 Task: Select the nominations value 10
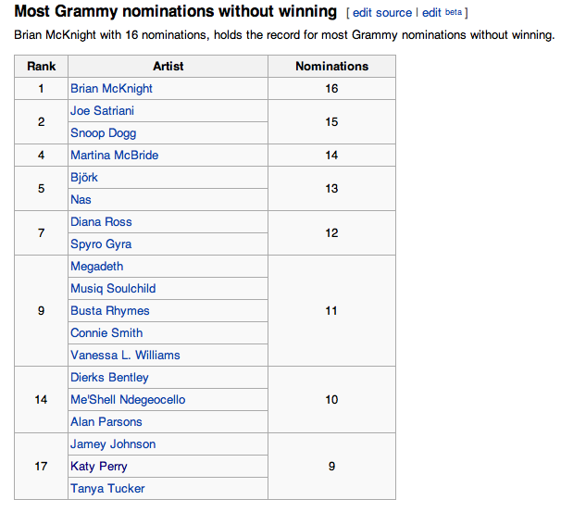[x=331, y=400]
